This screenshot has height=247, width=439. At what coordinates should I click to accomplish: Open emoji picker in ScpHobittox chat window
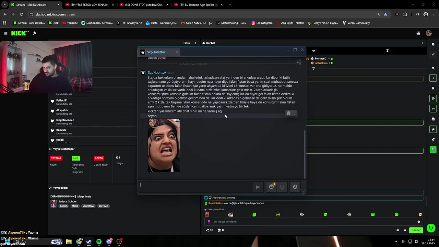click(x=272, y=187)
